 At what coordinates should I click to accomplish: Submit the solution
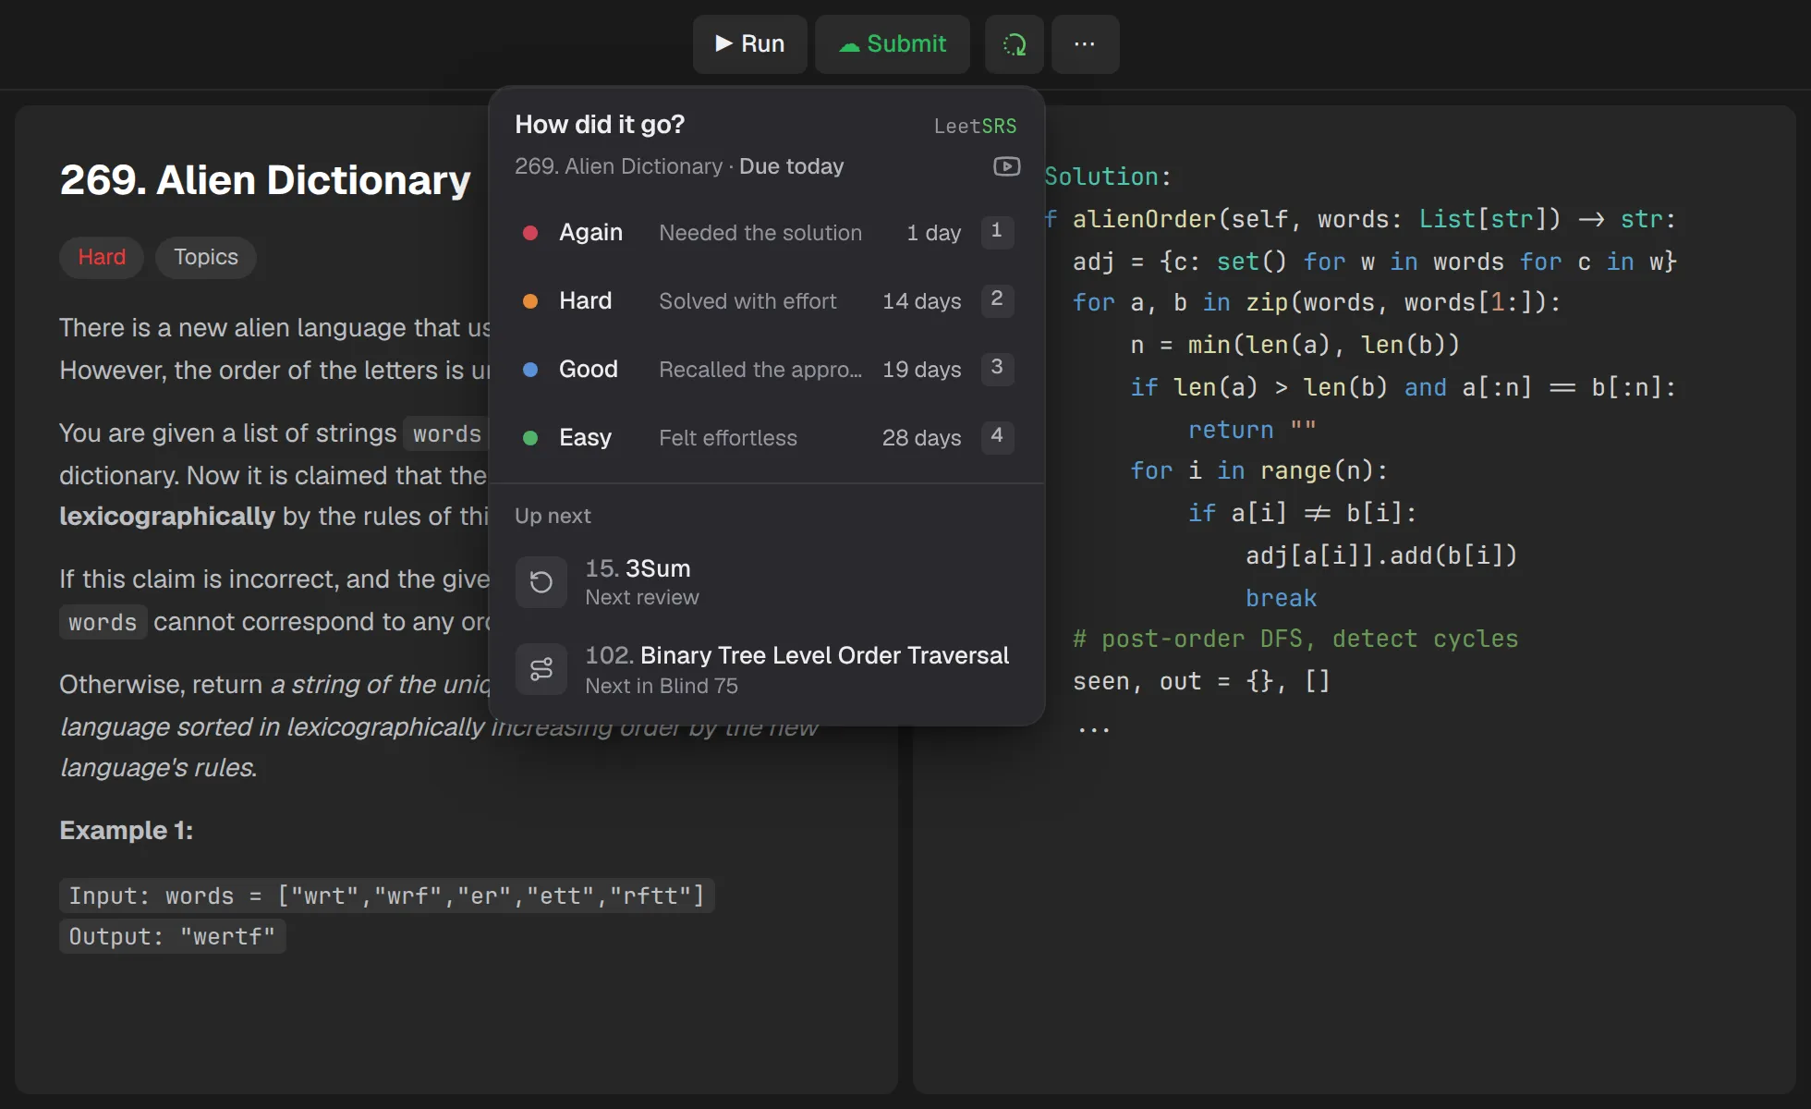[892, 43]
